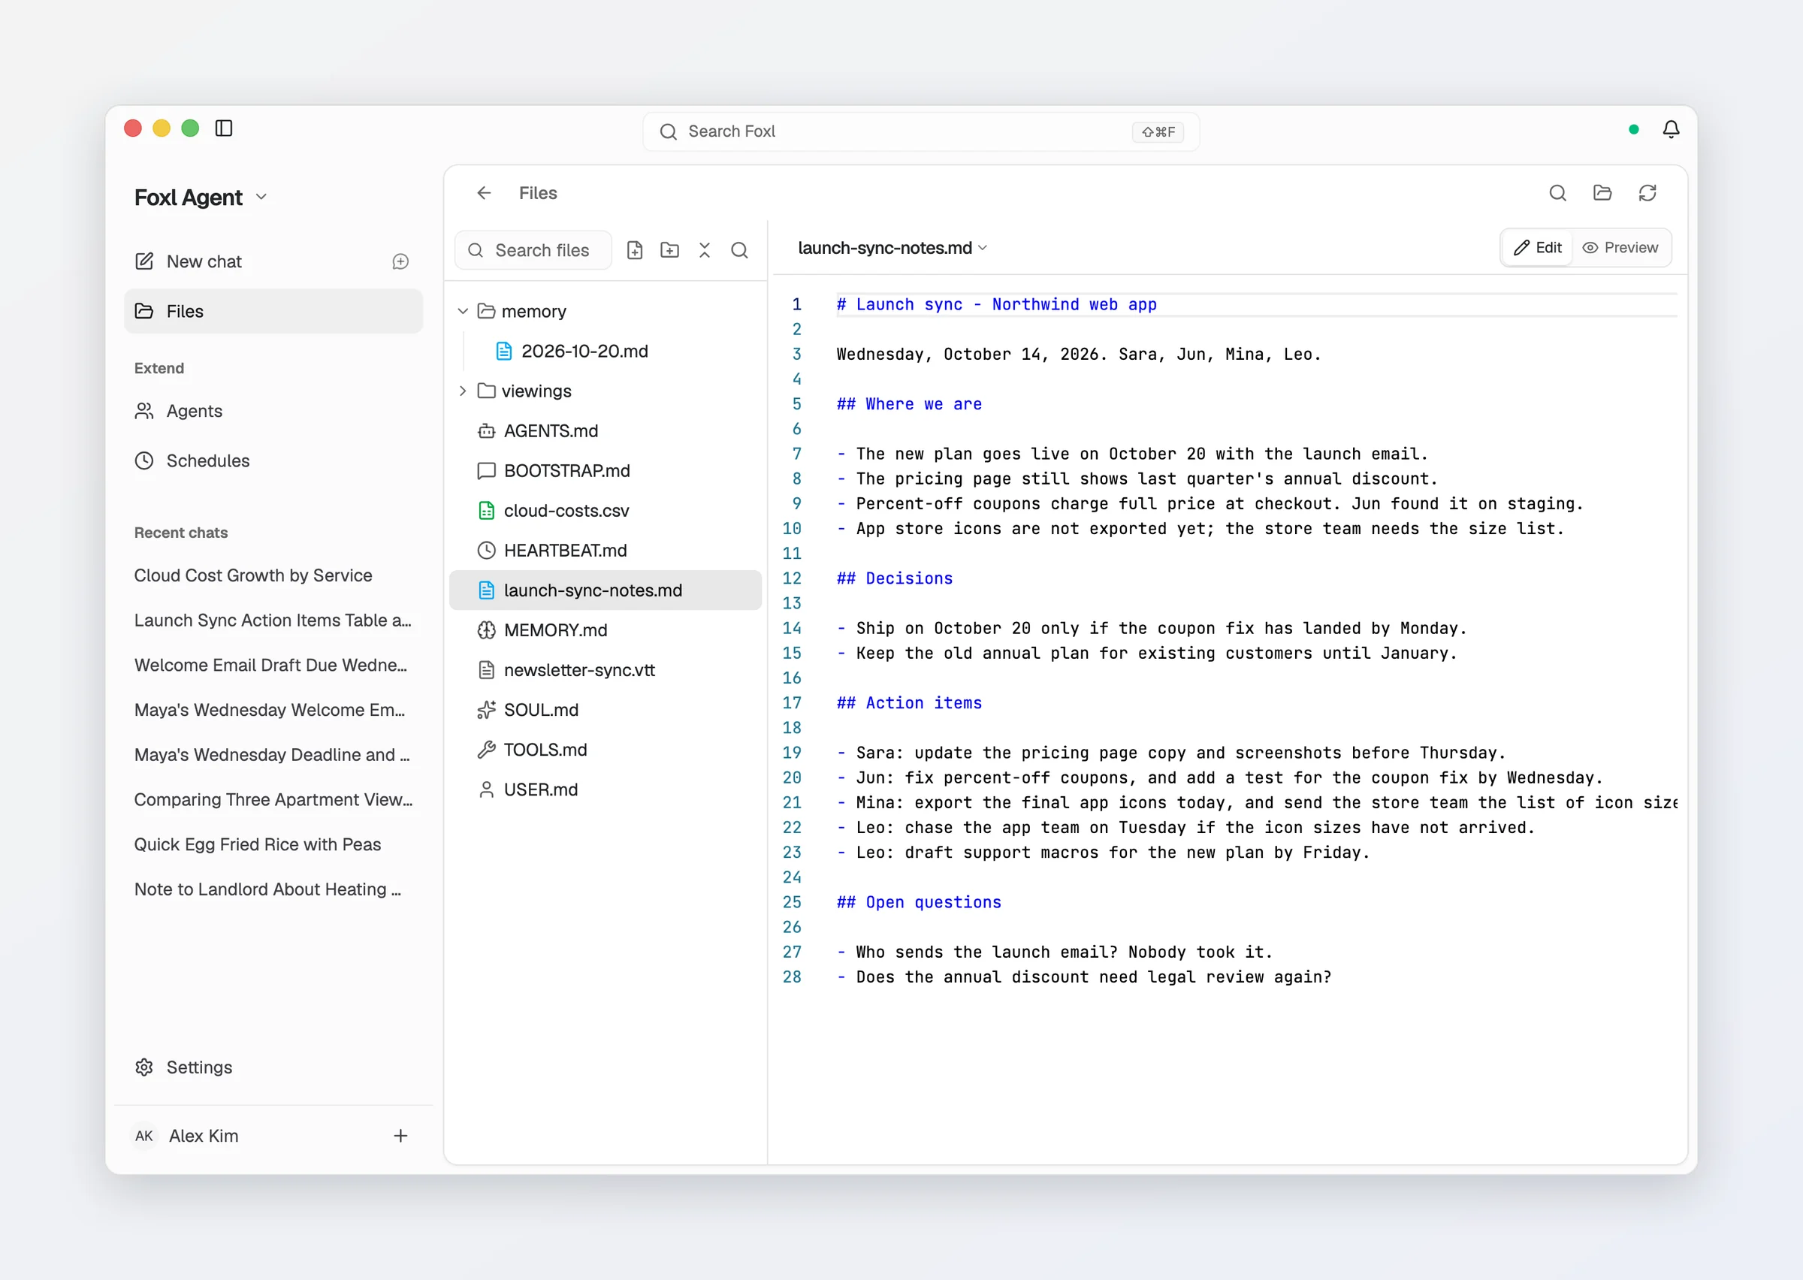This screenshot has width=1803, height=1280.
Task: Open 2026-10-20.md in memory folder
Action: point(606,351)
